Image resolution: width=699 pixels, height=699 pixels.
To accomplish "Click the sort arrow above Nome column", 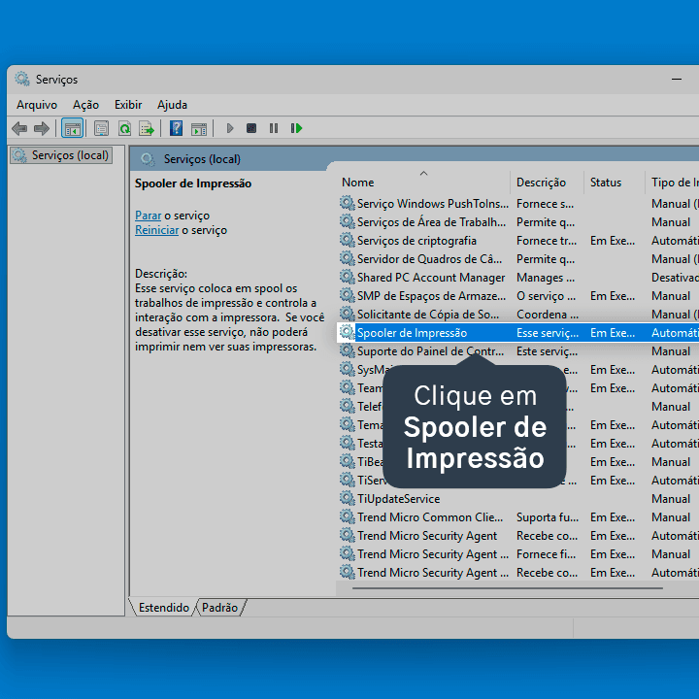I will [423, 173].
